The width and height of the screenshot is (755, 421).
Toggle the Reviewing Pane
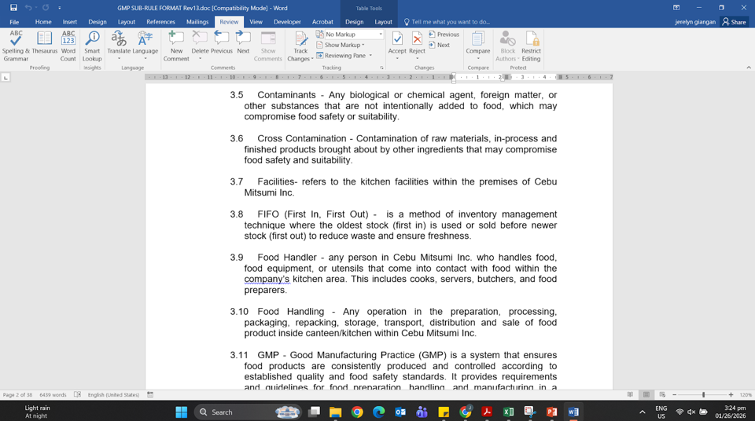[x=341, y=55]
